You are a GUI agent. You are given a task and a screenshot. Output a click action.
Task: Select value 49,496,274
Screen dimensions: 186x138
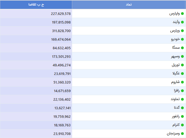[x=62, y=65]
